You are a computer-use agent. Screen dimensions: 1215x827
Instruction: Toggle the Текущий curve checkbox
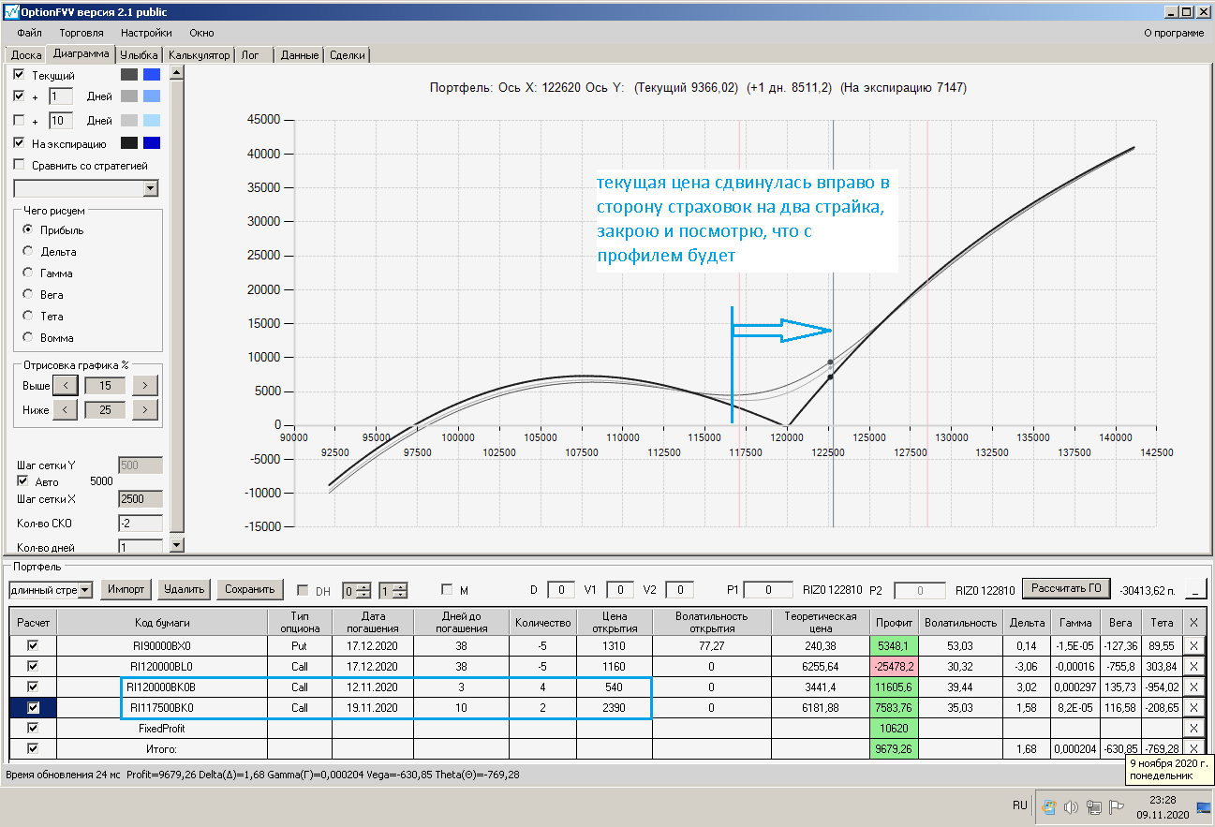tap(19, 74)
